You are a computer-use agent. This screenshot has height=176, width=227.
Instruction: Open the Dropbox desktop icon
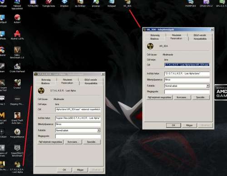click(64, 4)
